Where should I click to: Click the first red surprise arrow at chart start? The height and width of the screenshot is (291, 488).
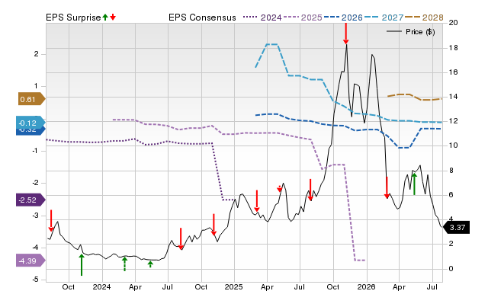[x=51, y=221]
